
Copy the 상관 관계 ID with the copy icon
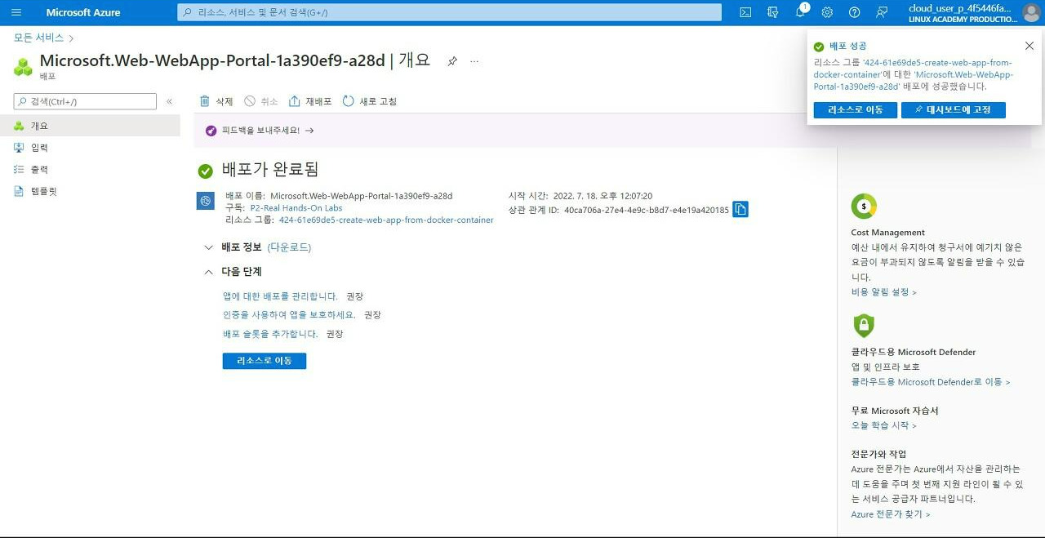[x=740, y=209]
